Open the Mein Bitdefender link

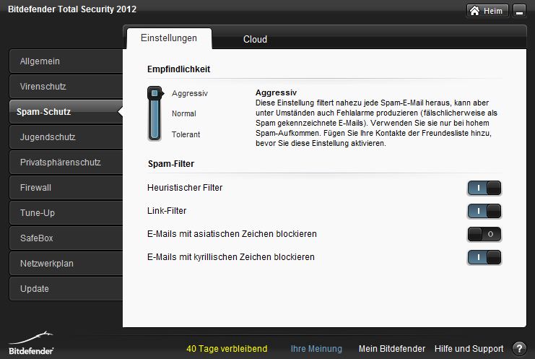coord(392,349)
